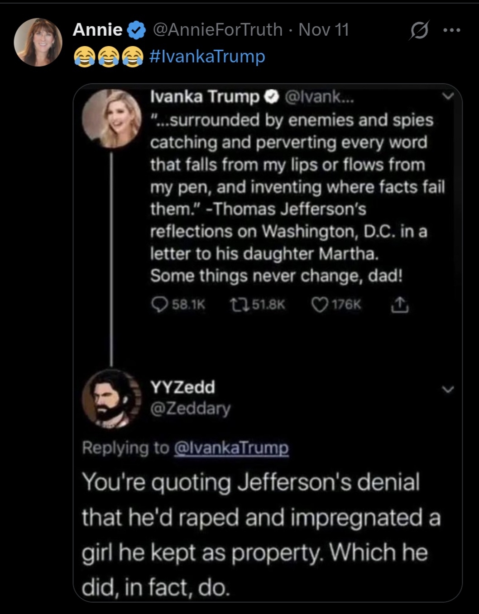Screen dimensions: 479x614
Task: Open the quoted tweet's blonde profile avatar
Action: tap(111, 119)
